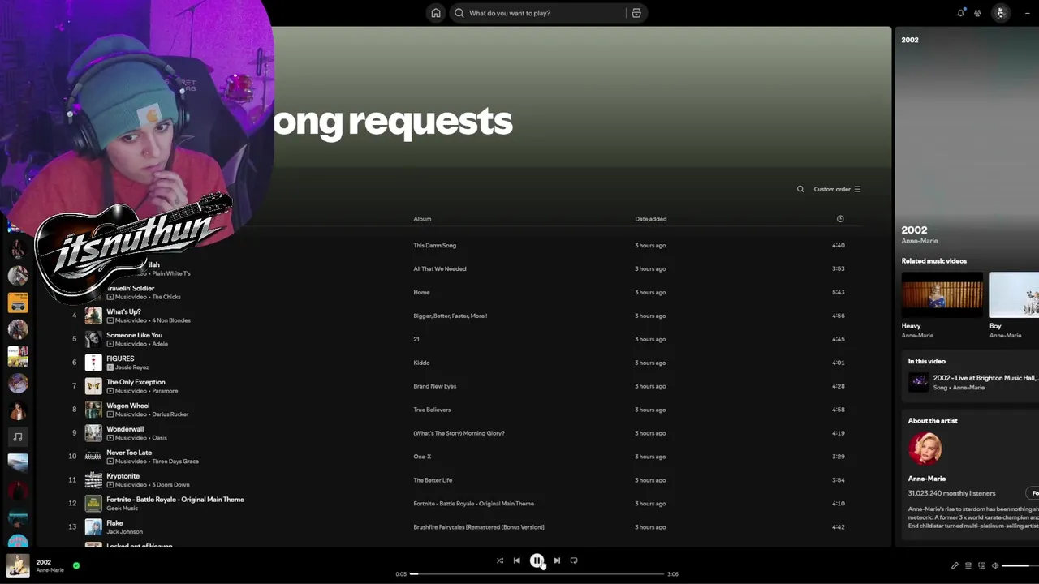Toggle the lyrics microphone icon

955,565
